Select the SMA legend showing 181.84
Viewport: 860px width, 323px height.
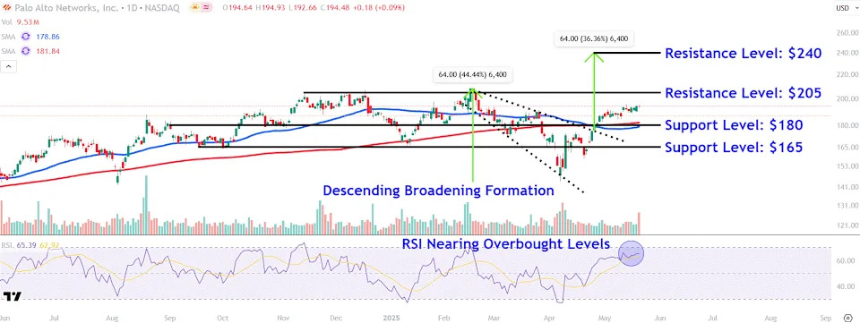30,51
